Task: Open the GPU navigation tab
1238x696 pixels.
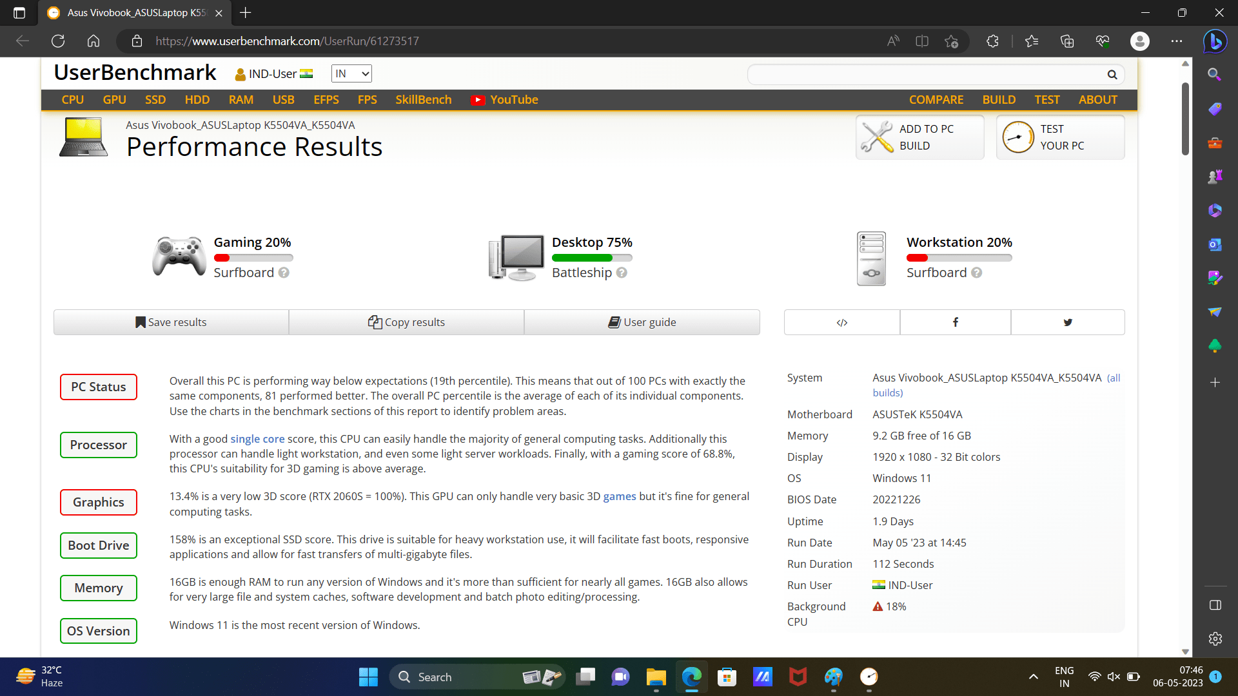Action: [114, 100]
